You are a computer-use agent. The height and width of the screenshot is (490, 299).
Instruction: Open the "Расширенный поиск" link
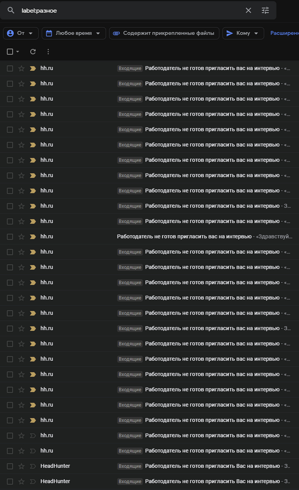point(284,33)
